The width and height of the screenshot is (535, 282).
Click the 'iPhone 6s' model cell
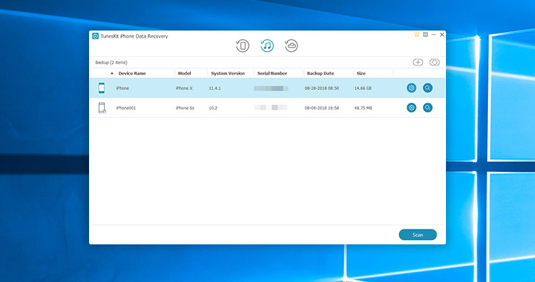pos(185,108)
